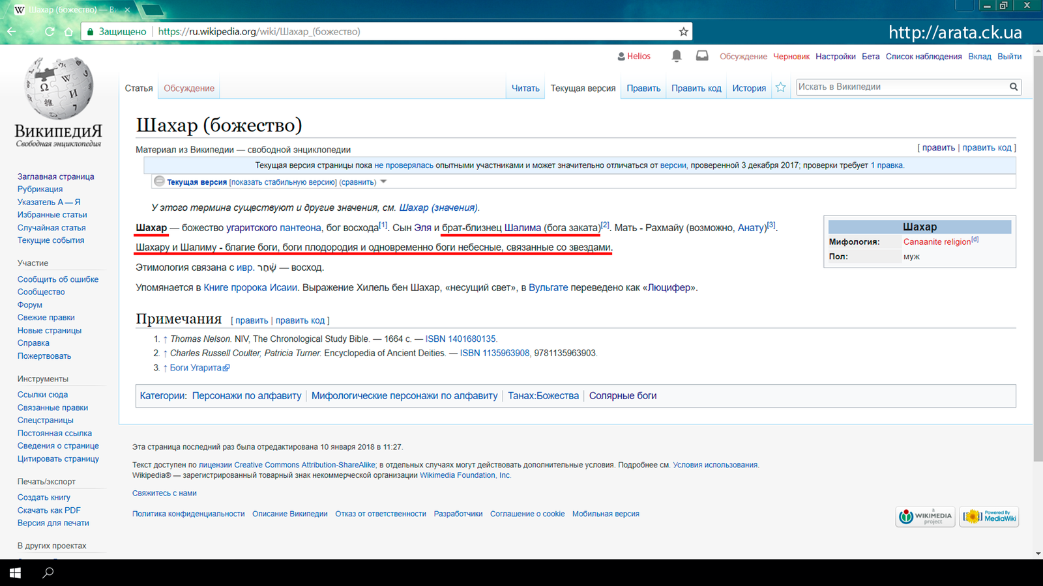Click the Wikipedia globe logo
This screenshot has height=586, width=1043.
point(59,88)
